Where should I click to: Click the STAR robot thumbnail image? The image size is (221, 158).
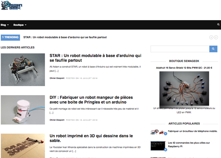[23, 70]
